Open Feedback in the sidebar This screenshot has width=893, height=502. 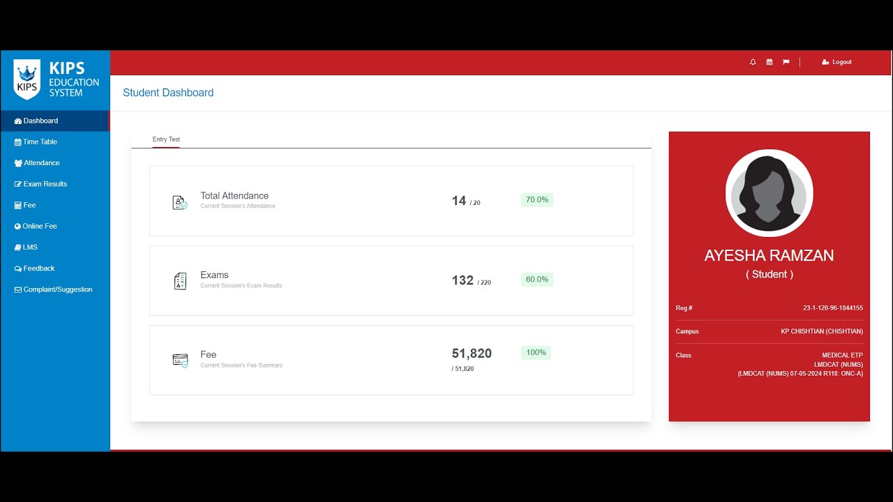coord(54,268)
